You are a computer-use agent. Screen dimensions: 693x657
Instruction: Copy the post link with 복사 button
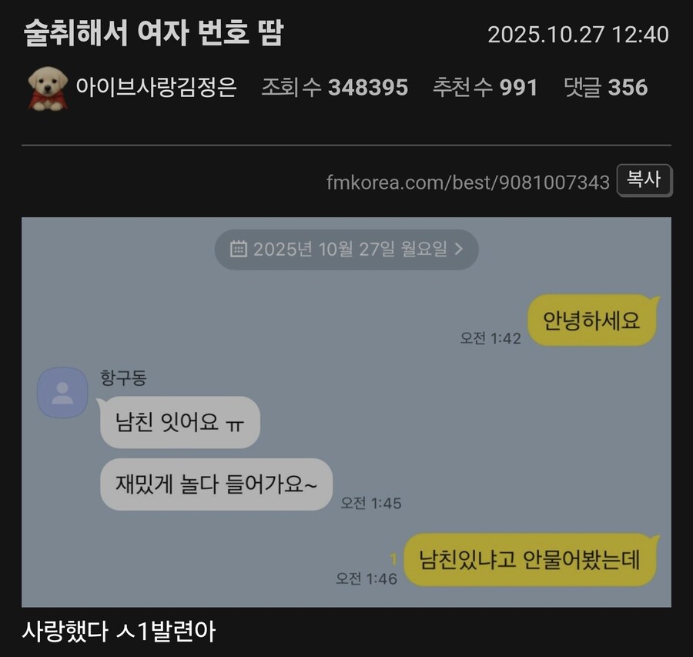click(644, 180)
